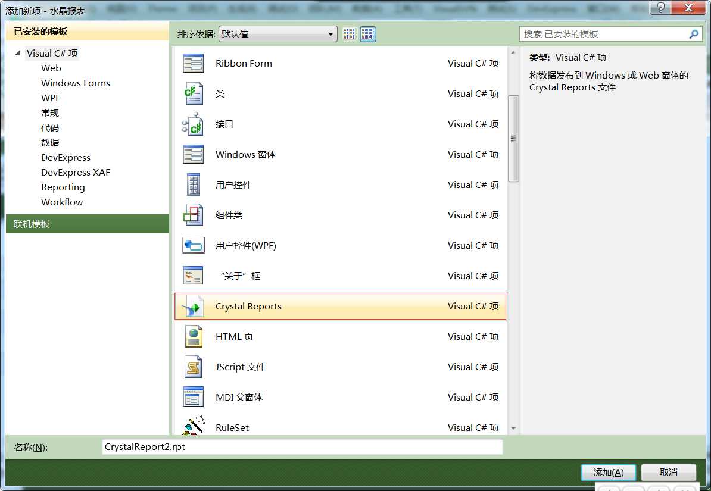Image resolution: width=711 pixels, height=491 pixels.
Task: Close the 添加新项 dialog
Action: point(688,8)
